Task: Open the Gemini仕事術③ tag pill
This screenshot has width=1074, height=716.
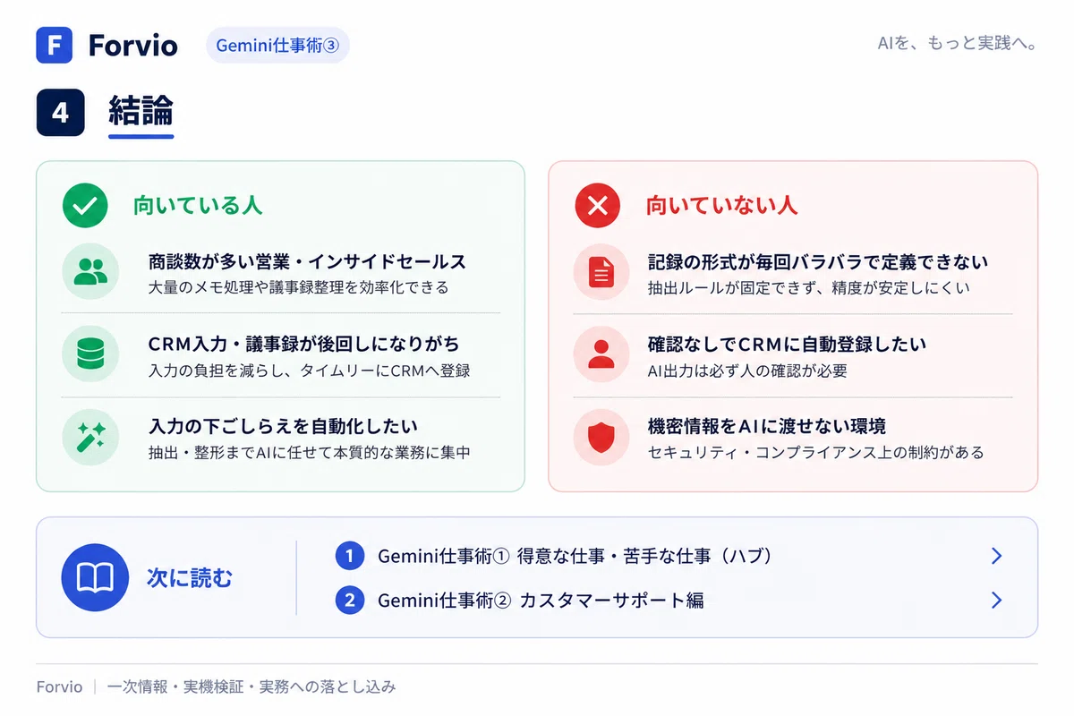Action: (277, 45)
